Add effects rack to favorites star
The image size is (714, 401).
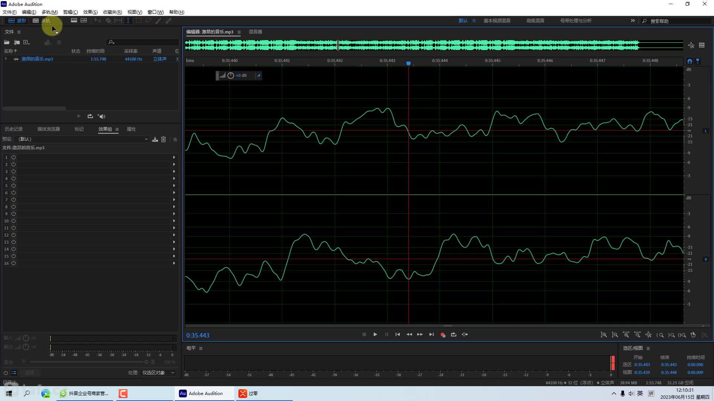[175, 139]
